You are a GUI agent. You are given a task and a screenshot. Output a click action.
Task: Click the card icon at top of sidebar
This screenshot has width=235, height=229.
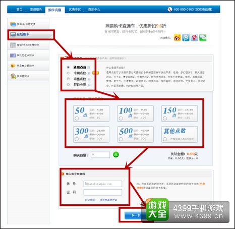coord(13,24)
